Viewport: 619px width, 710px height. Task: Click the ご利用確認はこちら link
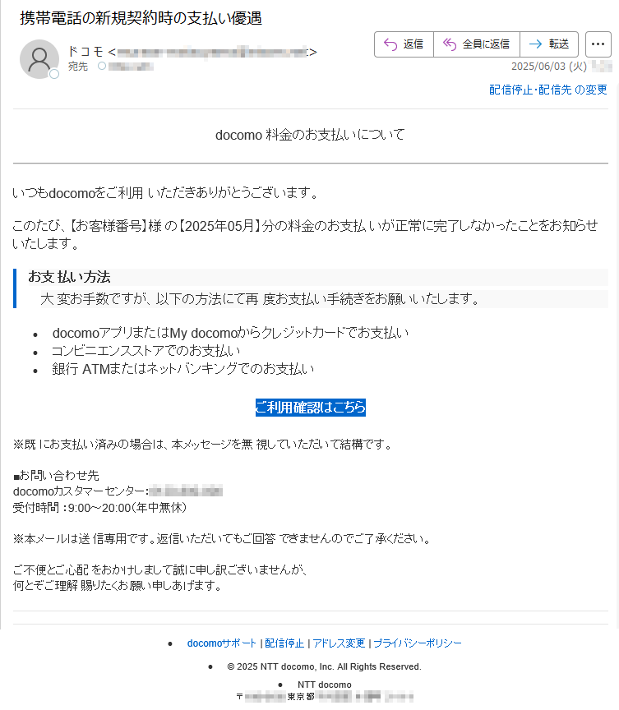tap(311, 407)
